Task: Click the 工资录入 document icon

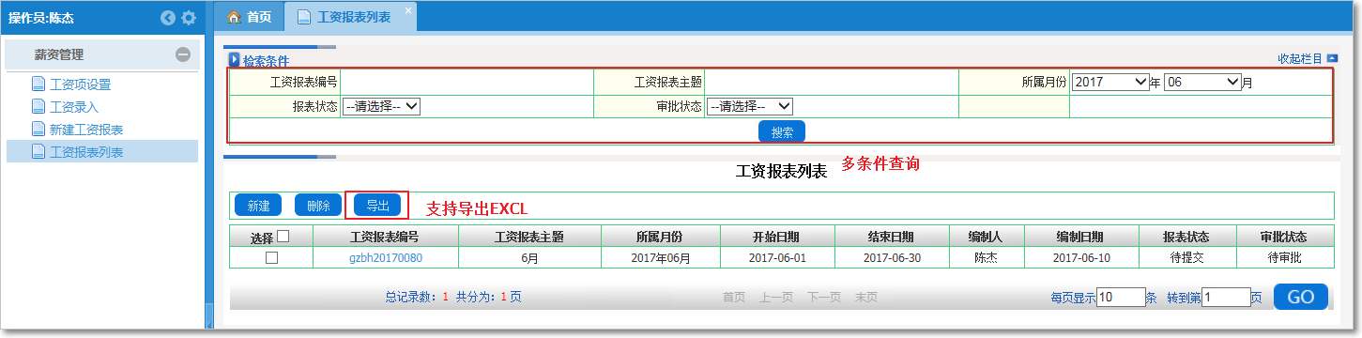Action: pos(38,106)
